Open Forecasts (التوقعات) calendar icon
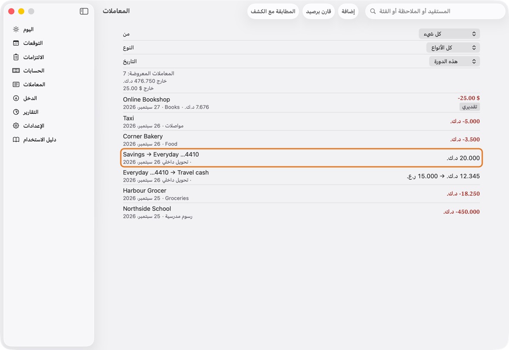509x350 pixels. [16, 43]
